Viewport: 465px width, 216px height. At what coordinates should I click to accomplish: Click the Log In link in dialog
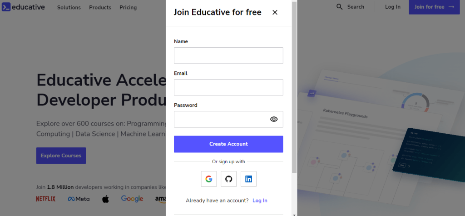[x=260, y=201]
